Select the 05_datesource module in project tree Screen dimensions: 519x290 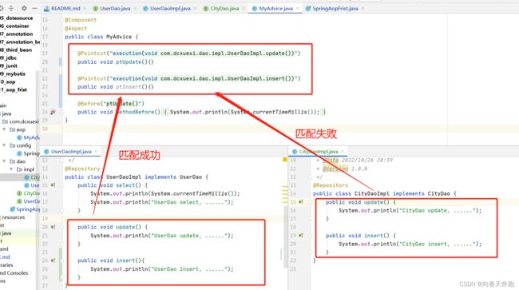pyautogui.click(x=17, y=18)
